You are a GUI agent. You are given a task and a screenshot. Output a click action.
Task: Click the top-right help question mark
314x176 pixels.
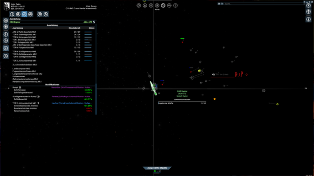click(x=304, y=1)
